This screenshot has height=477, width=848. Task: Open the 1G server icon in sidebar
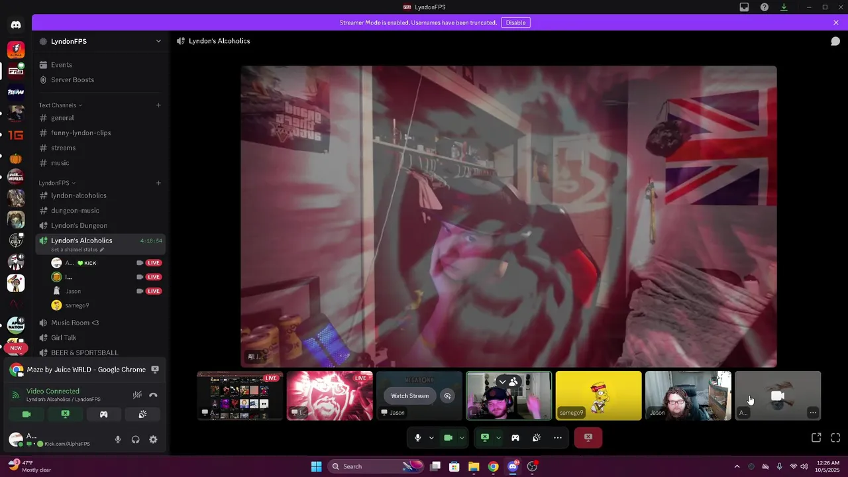pos(16,135)
